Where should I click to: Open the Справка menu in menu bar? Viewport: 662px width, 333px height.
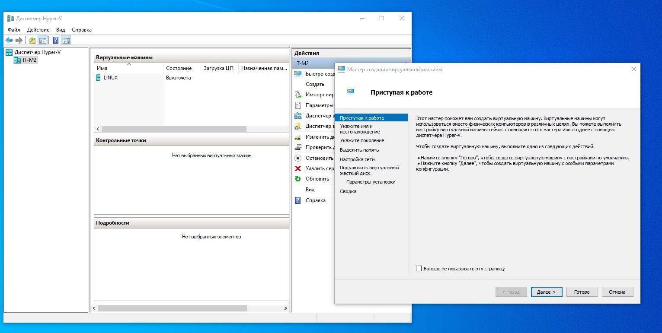tap(82, 30)
